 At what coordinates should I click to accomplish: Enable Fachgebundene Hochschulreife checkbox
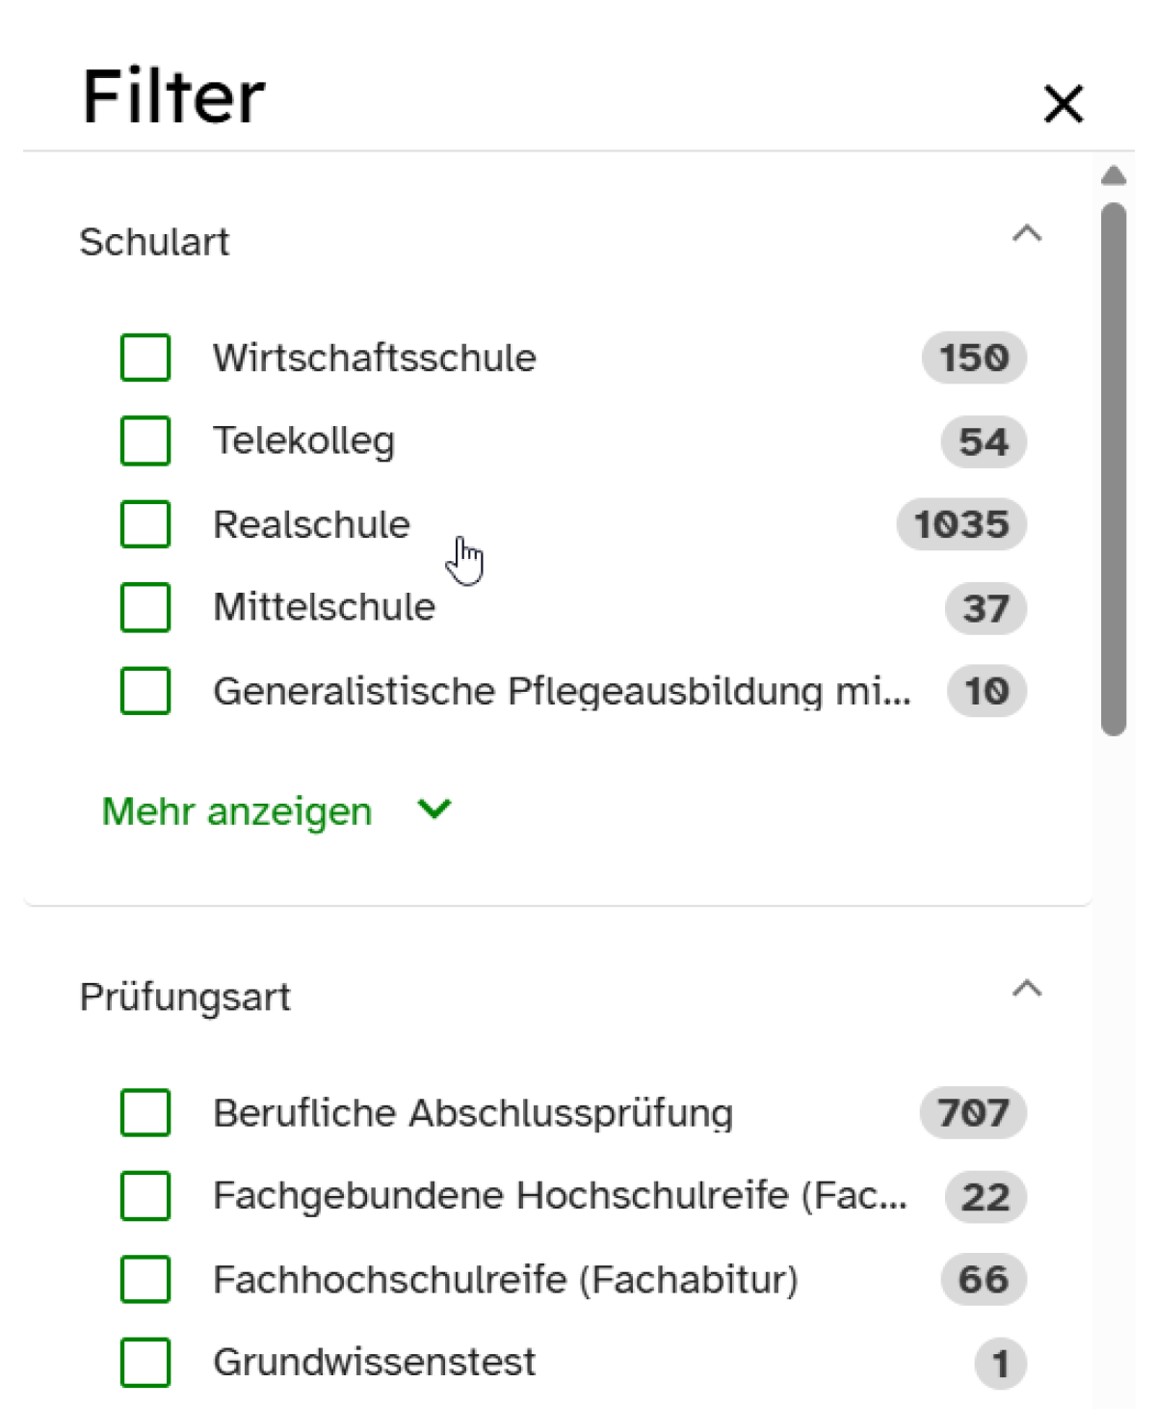coord(145,1196)
